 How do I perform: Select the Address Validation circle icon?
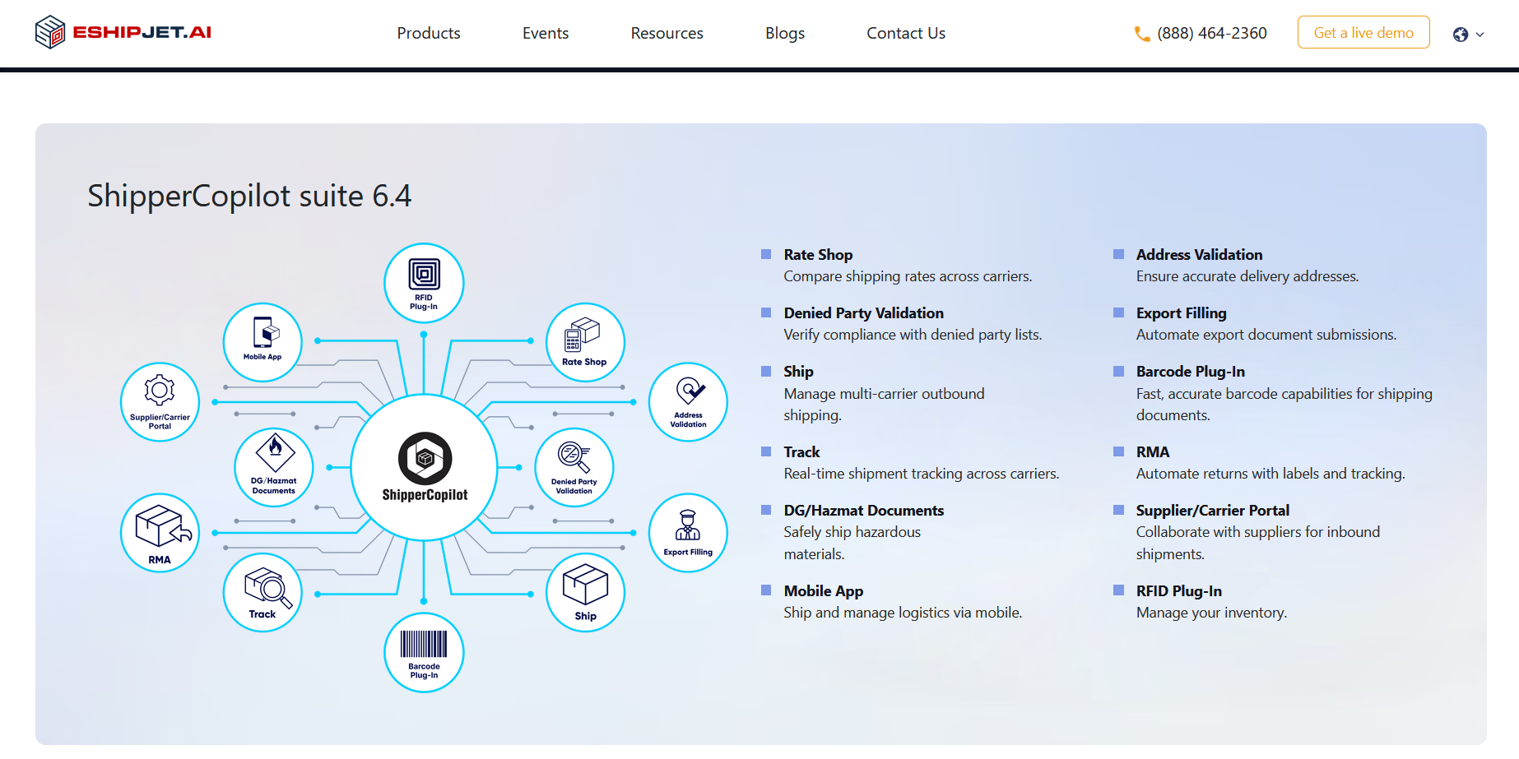688,402
